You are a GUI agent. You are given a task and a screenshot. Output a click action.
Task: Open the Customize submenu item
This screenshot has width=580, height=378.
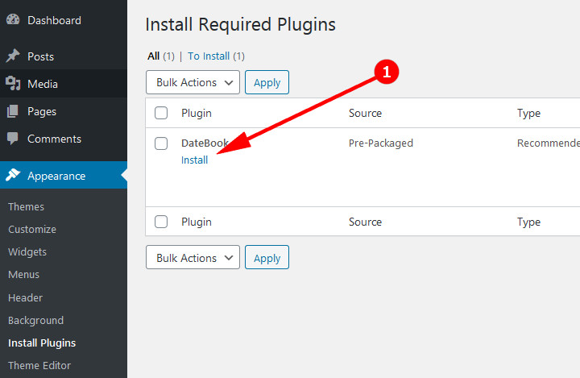point(32,229)
